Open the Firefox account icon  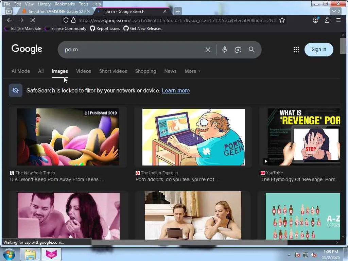click(315, 20)
